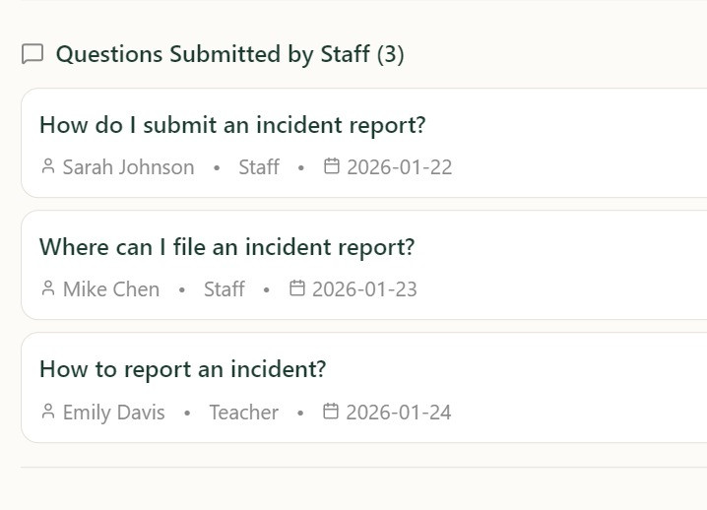Viewport: 707px width, 510px height.
Task: Select the Mike Chen author name
Action: pos(111,289)
